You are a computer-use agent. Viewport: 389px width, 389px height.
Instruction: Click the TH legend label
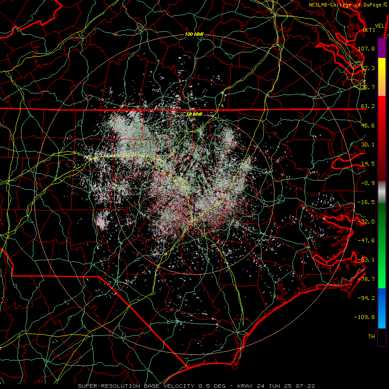tap(371, 337)
